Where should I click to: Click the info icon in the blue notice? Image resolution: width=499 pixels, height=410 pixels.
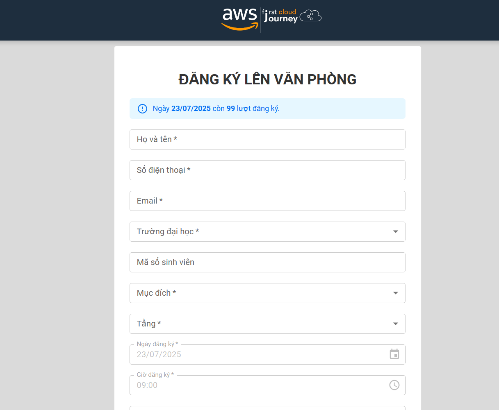point(142,109)
